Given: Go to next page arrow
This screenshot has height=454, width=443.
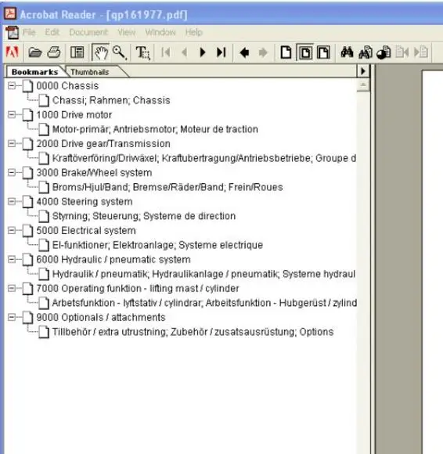Looking at the screenshot, I should coord(203,52).
